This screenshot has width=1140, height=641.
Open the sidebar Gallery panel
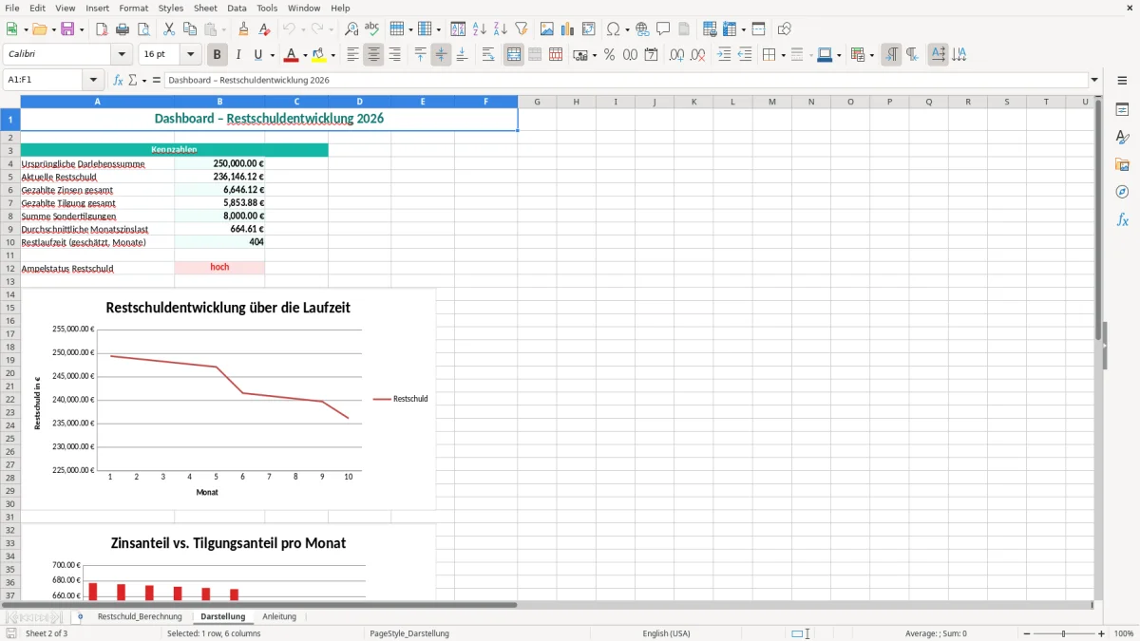pyautogui.click(x=1122, y=165)
